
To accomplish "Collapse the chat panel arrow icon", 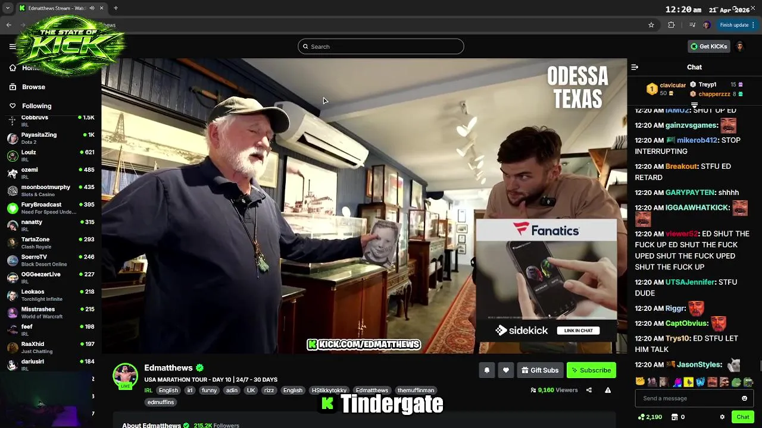I will coord(635,67).
